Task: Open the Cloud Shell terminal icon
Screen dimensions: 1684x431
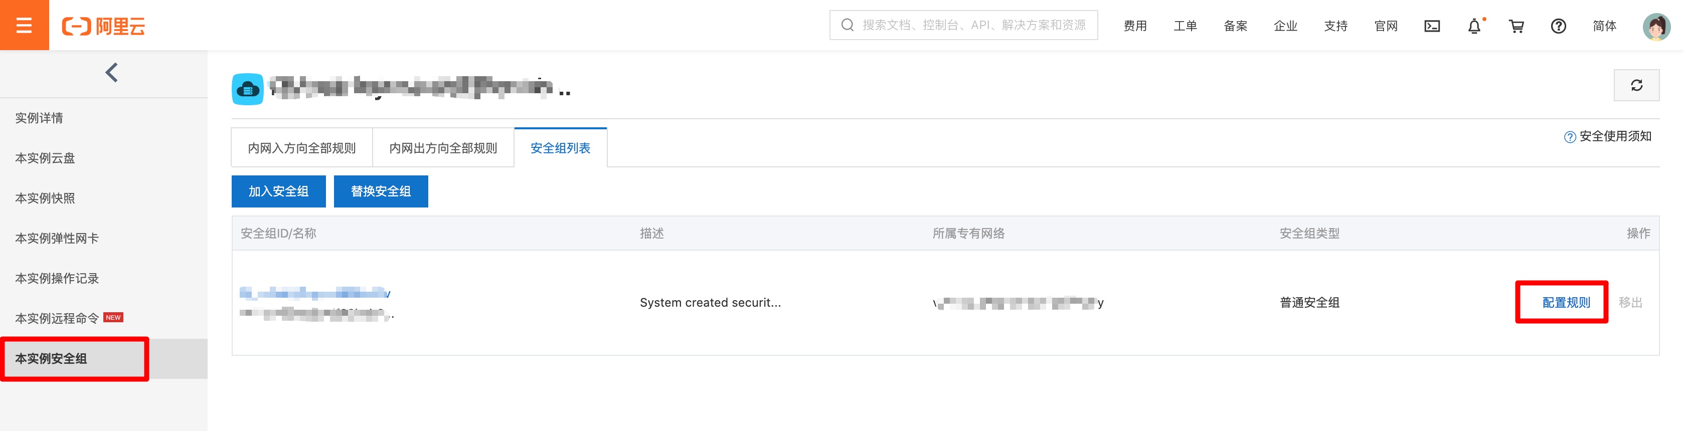Action: coord(1432,26)
